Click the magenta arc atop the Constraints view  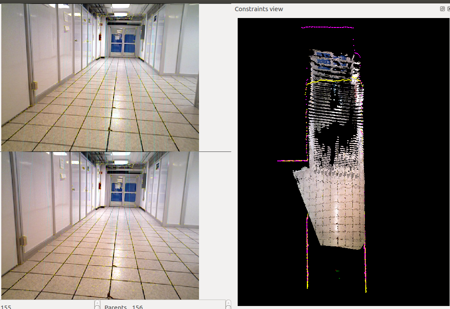pos(328,27)
